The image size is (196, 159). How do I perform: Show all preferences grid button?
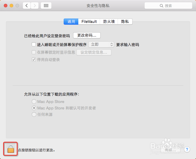[x=46, y=6]
